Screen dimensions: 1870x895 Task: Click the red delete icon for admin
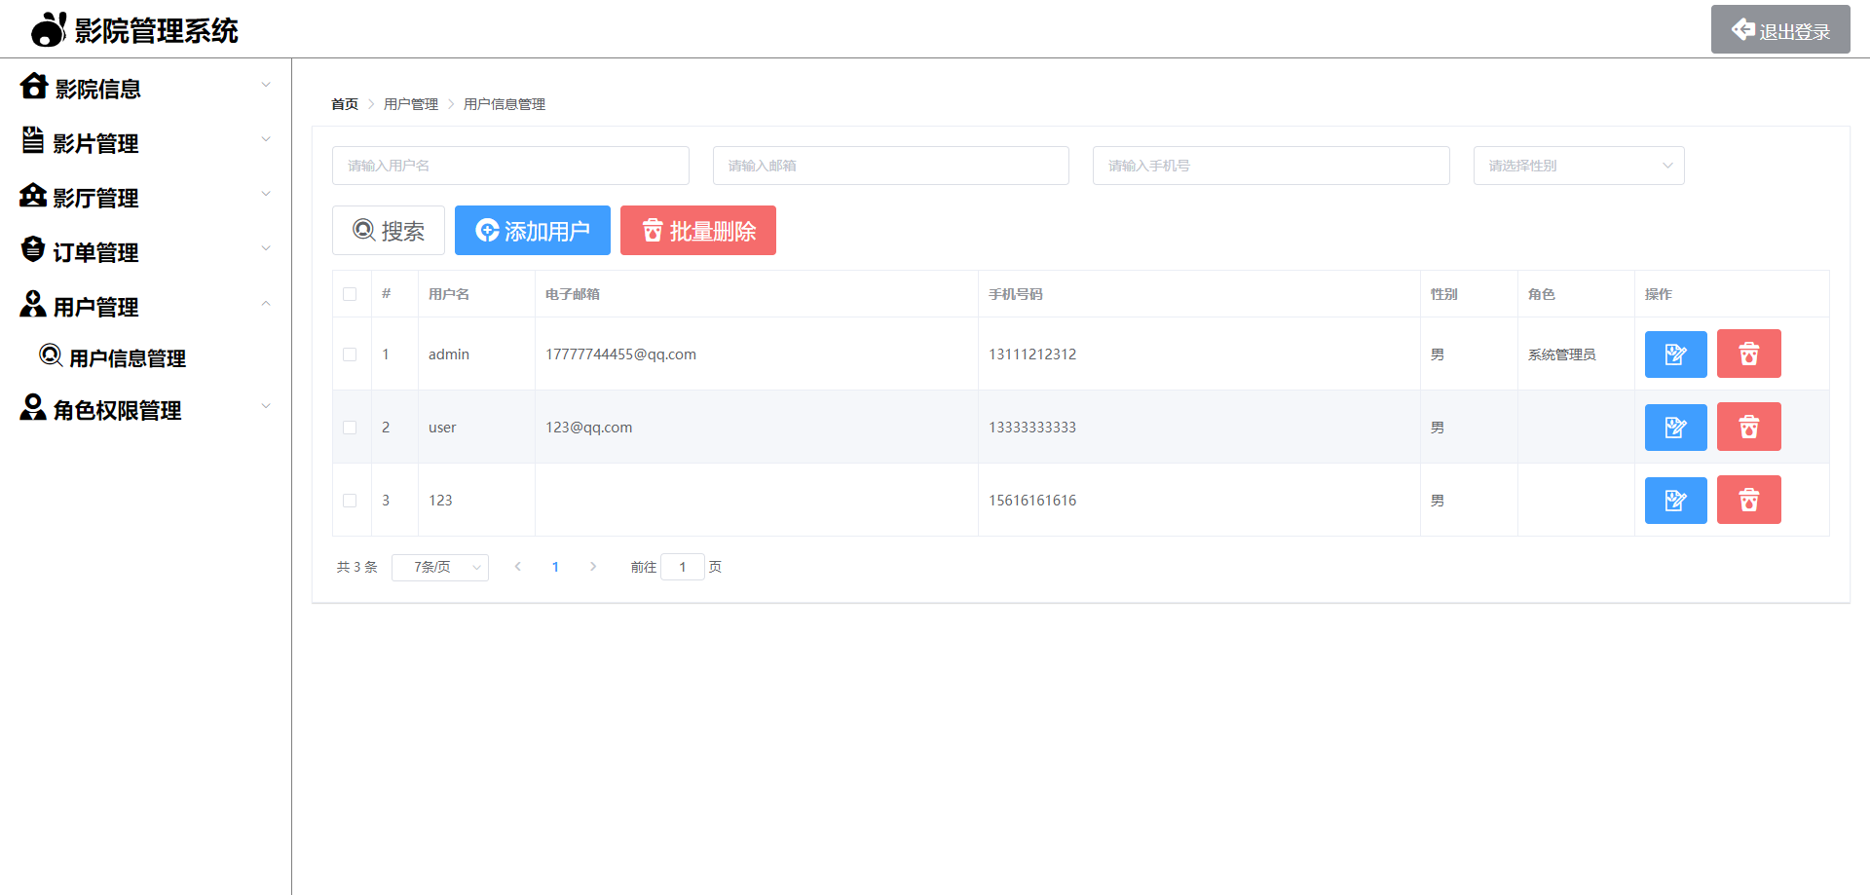pyautogui.click(x=1748, y=354)
